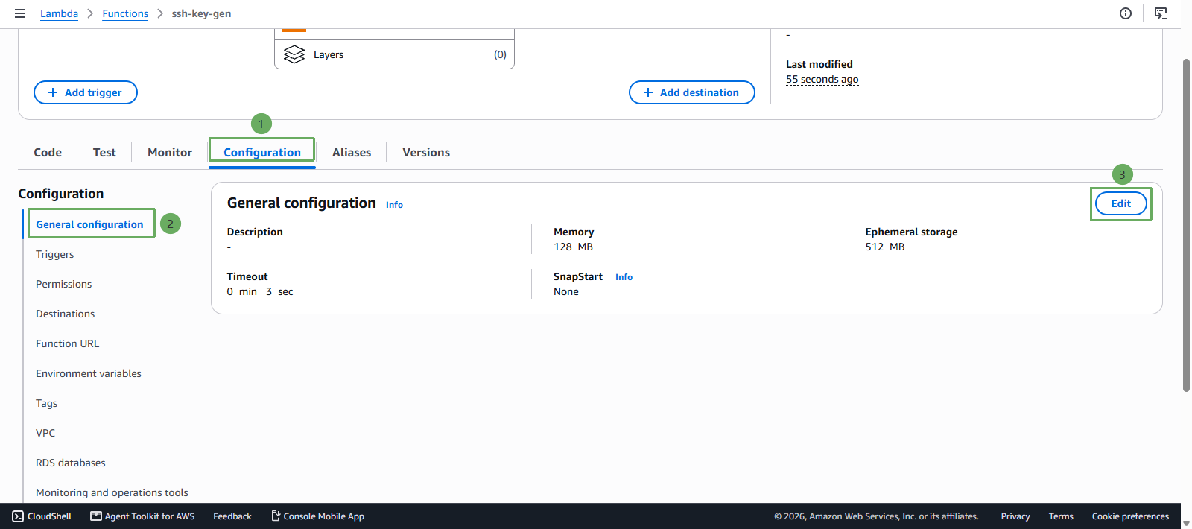Click the Layers row in function overview
1192x529 pixels.
394,54
